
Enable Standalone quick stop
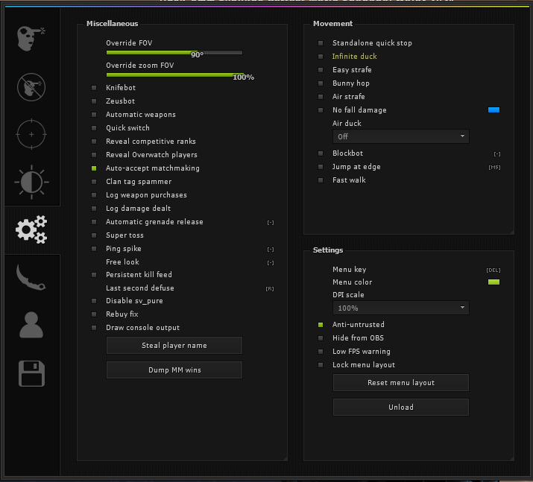click(x=321, y=43)
